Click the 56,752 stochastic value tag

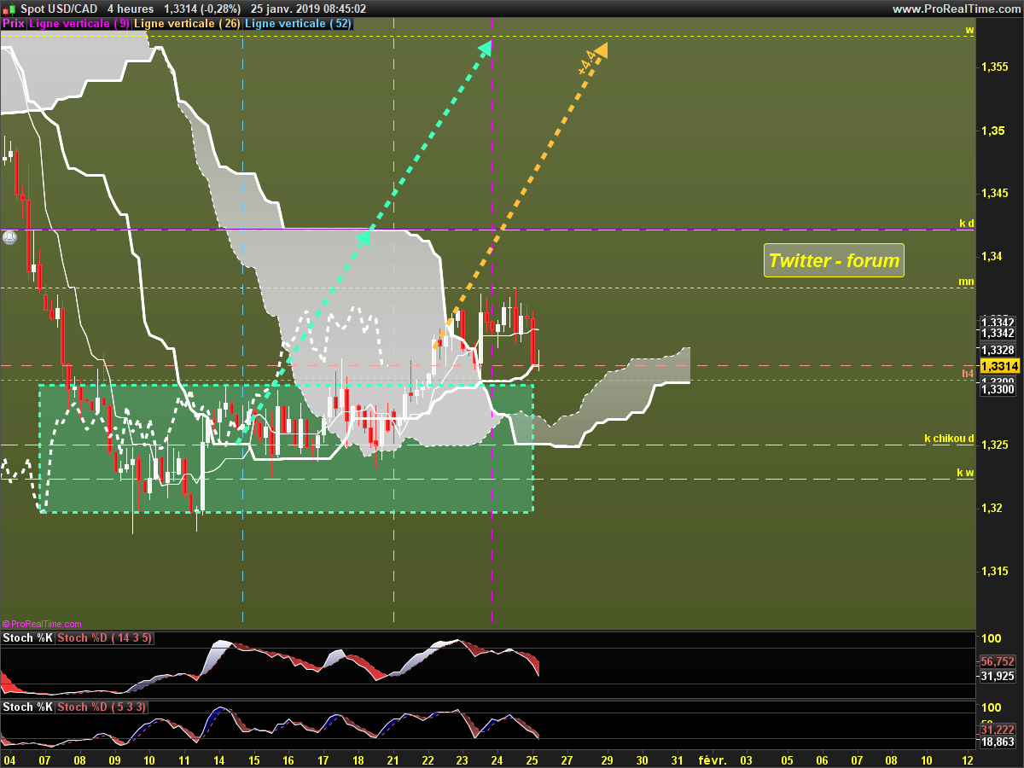tap(998, 661)
